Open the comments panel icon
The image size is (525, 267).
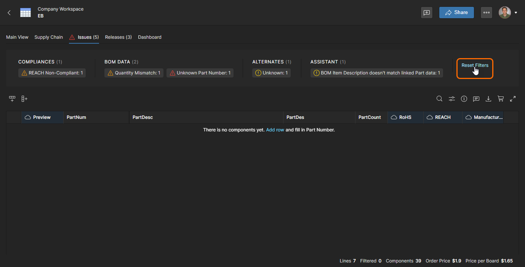[476, 99]
